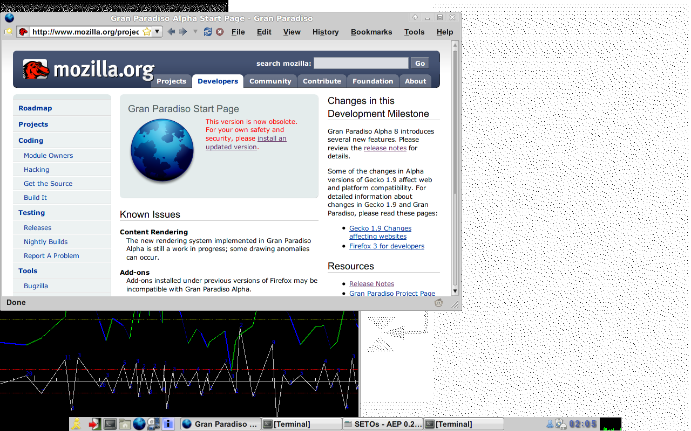Open the 'release notes' link in Changes section
This screenshot has height=431, width=691.
point(385,148)
